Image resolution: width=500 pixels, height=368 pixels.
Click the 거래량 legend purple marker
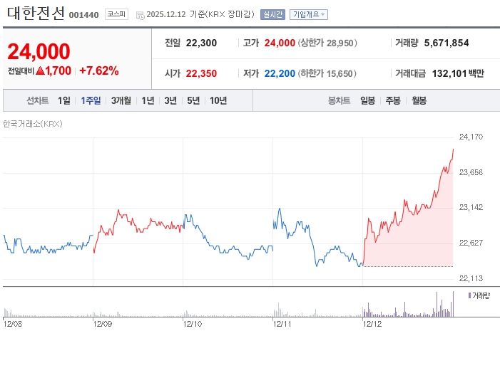point(469,295)
